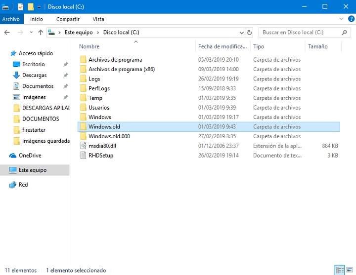356x275 pixels.
Task: Select the Archivos de programa (x86) folder icon
Action: [84, 69]
